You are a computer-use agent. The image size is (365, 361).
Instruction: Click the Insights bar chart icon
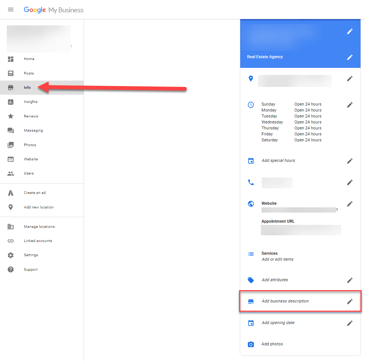pyautogui.click(x=11, y=102)
